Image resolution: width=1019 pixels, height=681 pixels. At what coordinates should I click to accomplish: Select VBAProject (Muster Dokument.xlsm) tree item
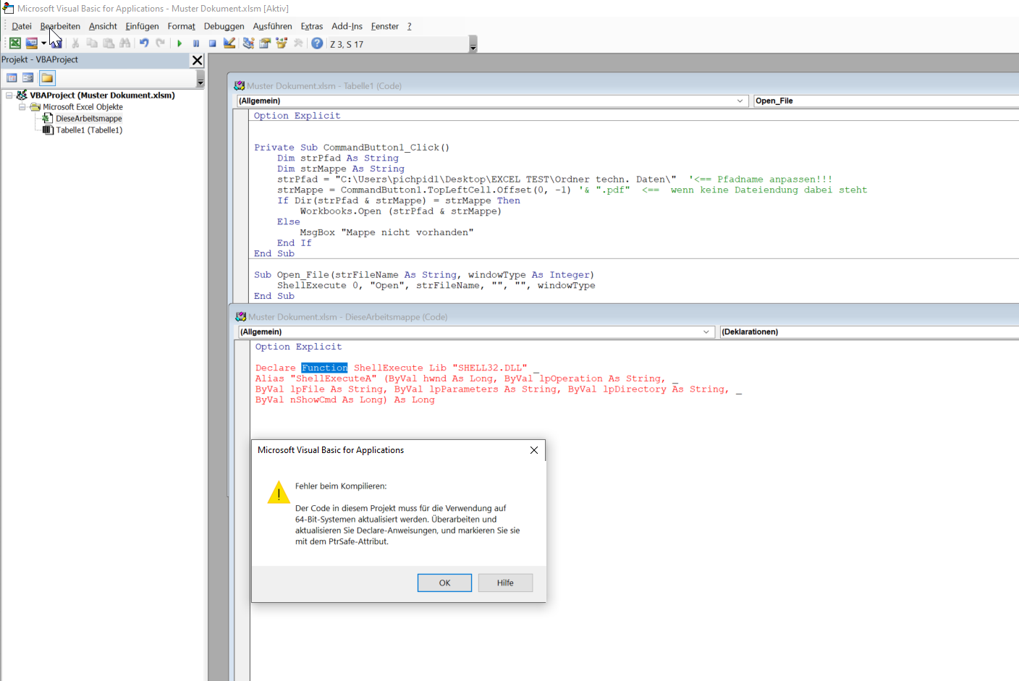click(x=102, y=96)
